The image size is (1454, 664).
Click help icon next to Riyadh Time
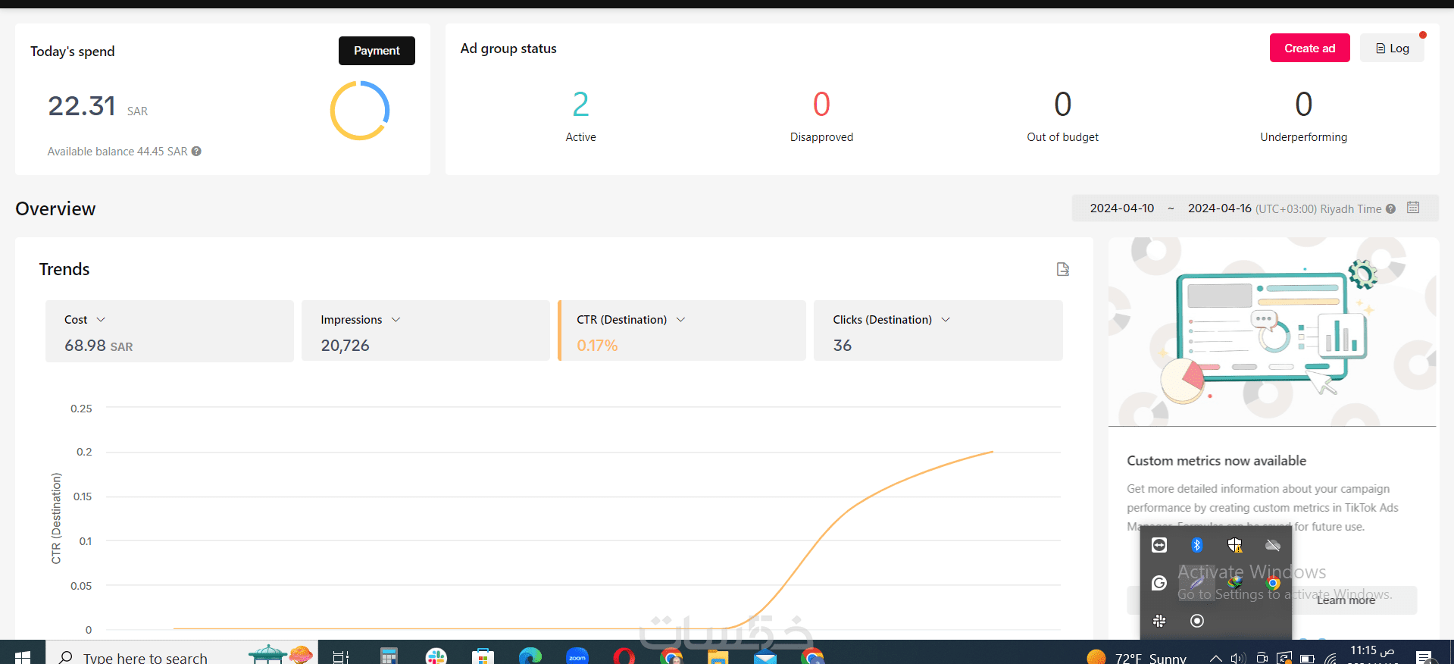pos(1390,209)
